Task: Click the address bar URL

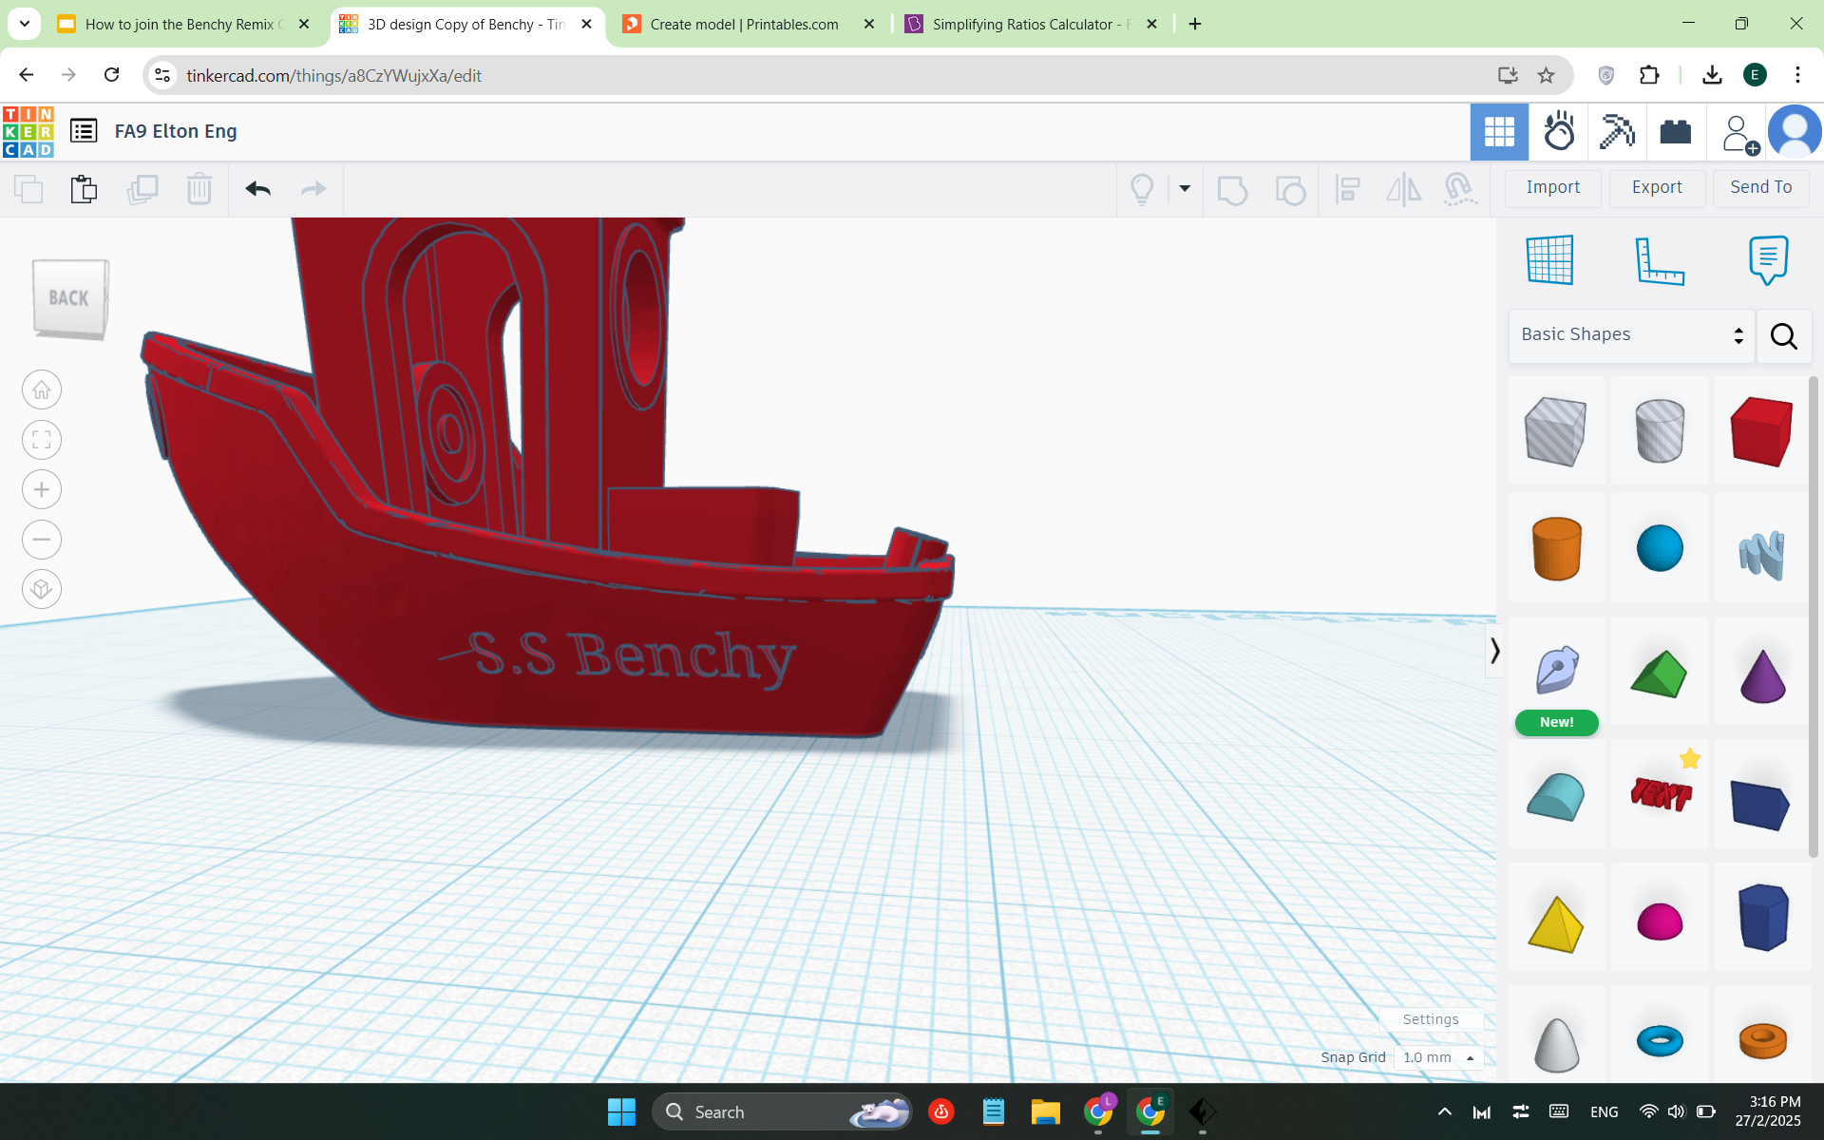Action: (x=332, y=75)
